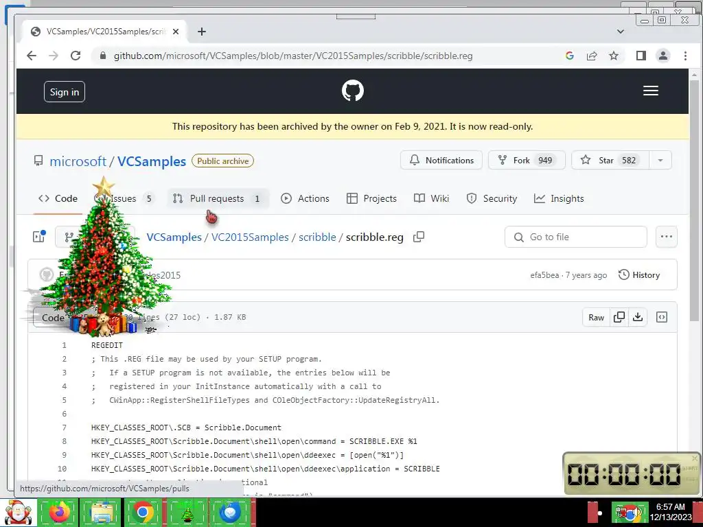Copy the file path icon

coord(419,237)
